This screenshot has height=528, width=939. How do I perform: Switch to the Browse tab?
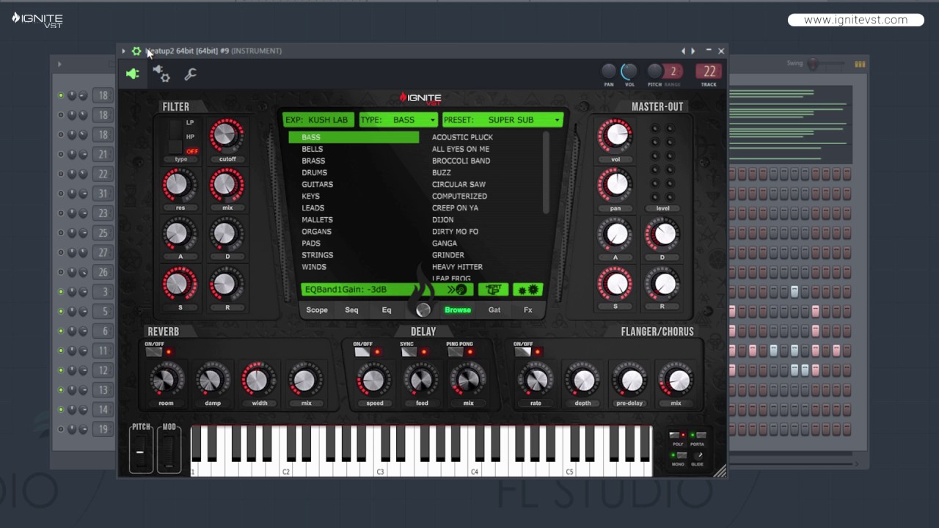[458, 310]
